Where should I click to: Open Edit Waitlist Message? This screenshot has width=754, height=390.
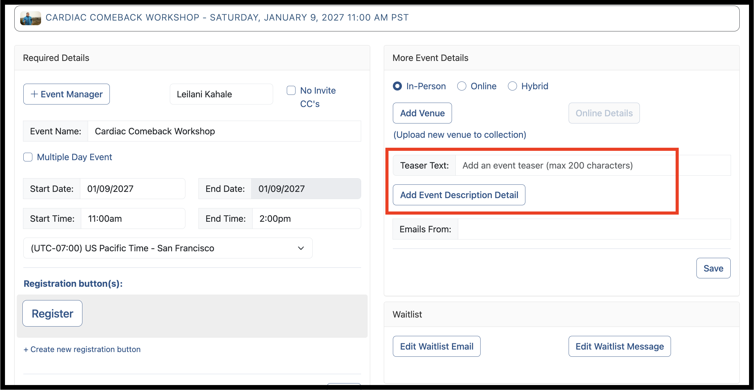(620, 346)
